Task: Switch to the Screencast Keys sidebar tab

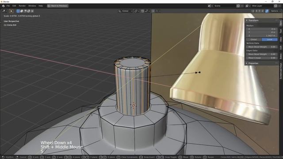Action: pos(281,71)
